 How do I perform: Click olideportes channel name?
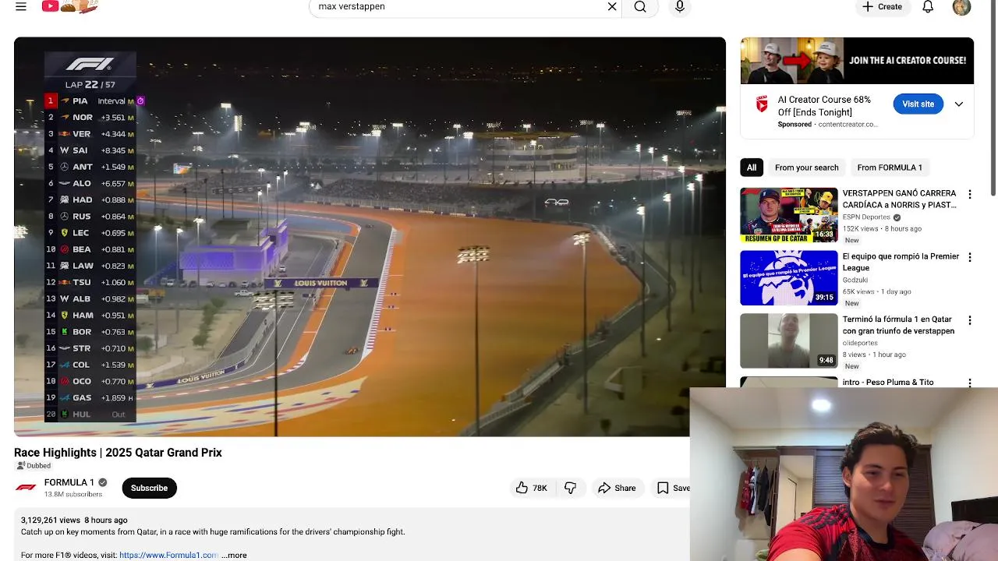[x=860, y=343]
